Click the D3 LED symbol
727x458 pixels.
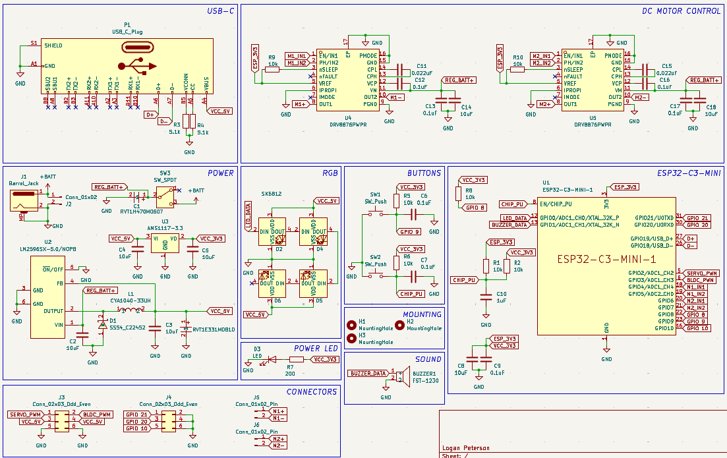[265, 360]
